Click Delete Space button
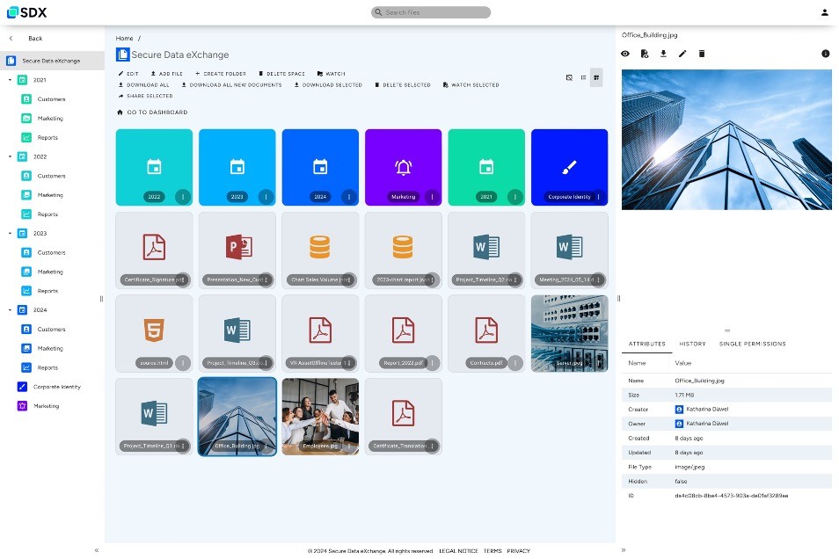839x559 pixels. (281, 74)
